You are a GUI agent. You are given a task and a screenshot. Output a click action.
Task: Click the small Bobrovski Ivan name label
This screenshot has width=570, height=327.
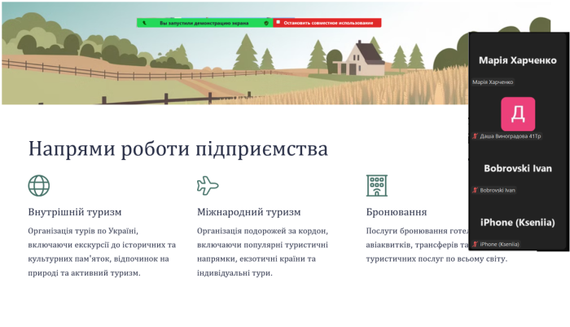(498, 190)
